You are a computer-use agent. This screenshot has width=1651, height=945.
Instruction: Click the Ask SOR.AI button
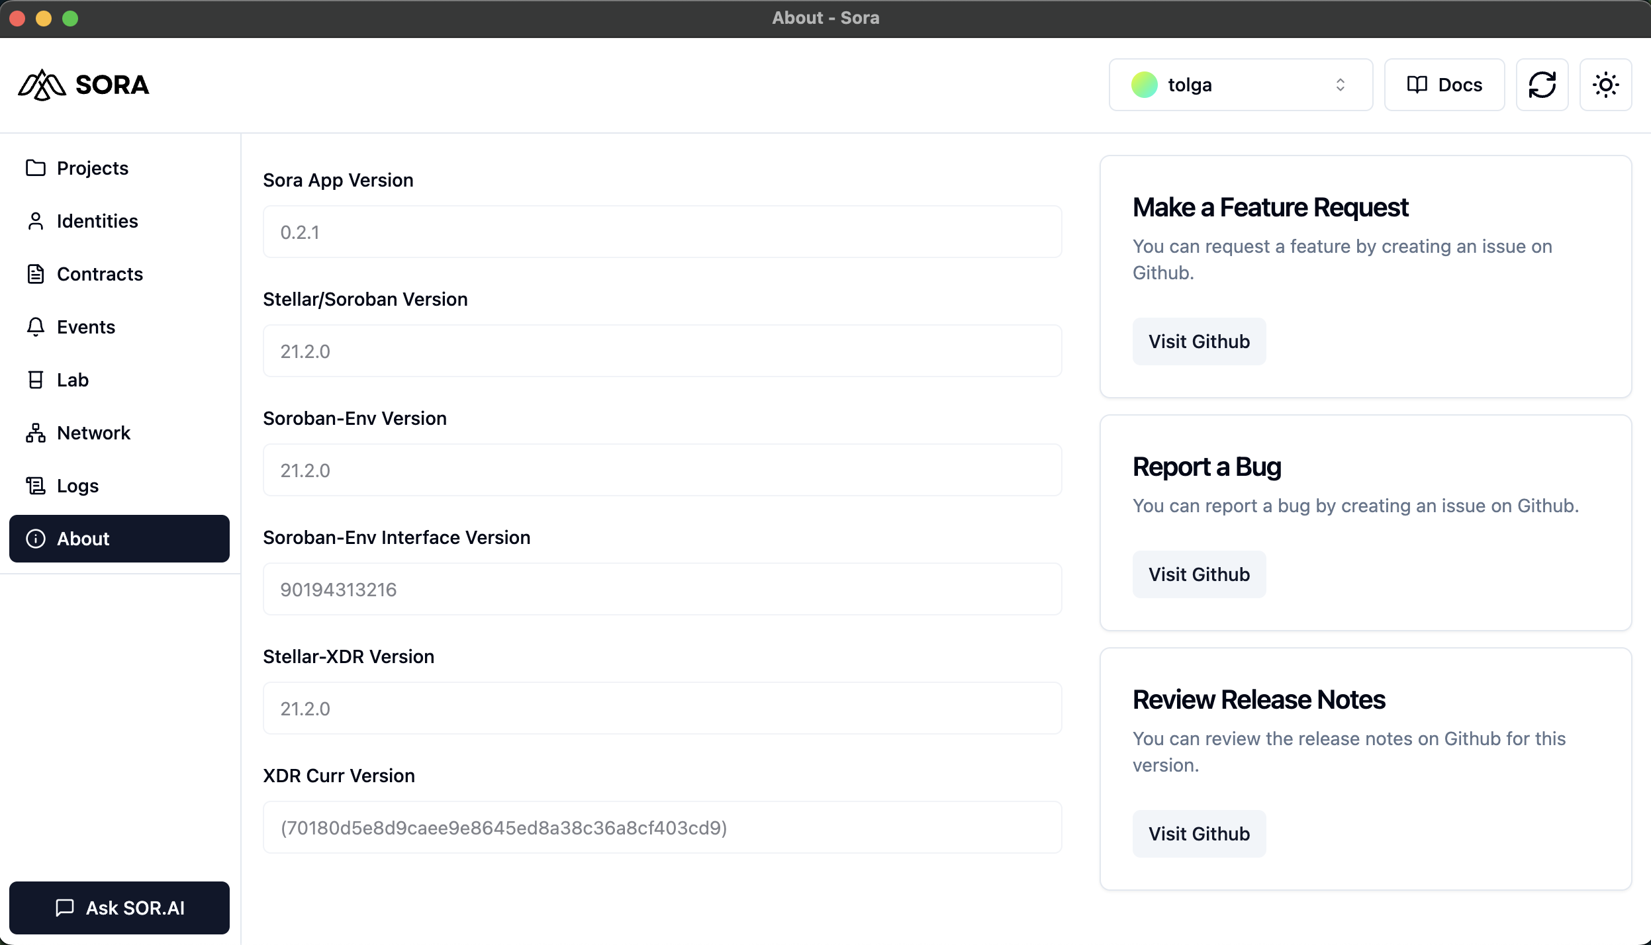pyautogui.click(x=119, y=908)
